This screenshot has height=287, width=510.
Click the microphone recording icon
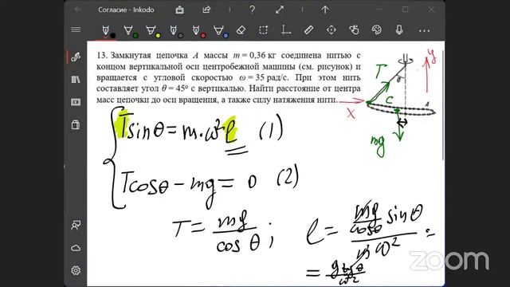(399, 30)
